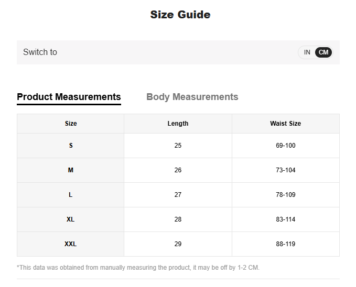Select the size L row label
The image size is (356, 287).
point(71,195)
